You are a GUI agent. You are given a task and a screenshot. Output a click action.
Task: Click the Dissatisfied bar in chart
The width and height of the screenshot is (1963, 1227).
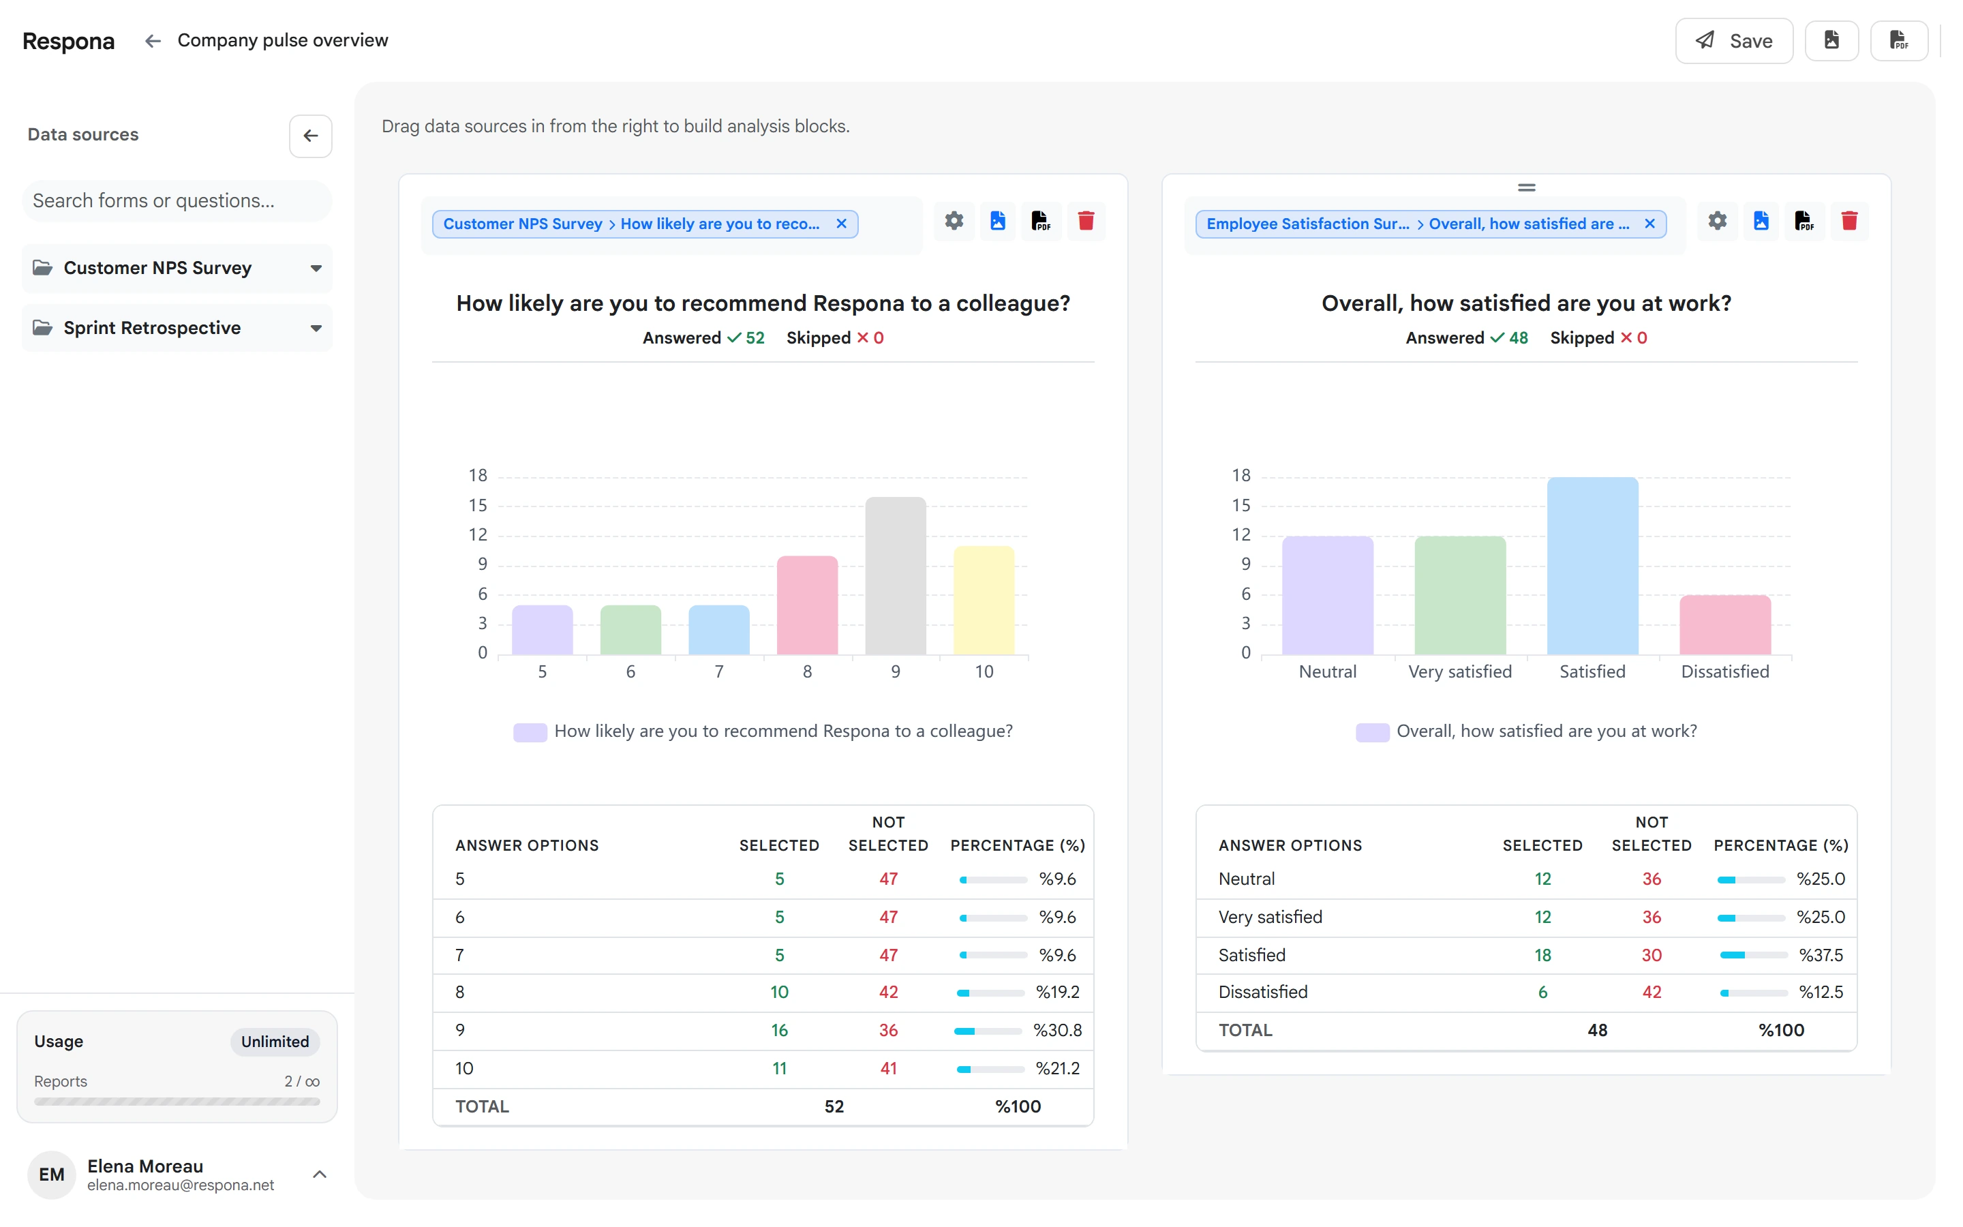1724,625
